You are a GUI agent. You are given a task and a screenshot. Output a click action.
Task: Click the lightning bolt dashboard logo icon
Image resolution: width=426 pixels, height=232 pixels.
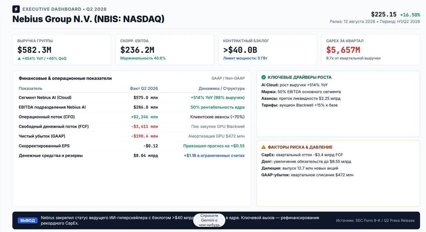(x=16, y=9)
